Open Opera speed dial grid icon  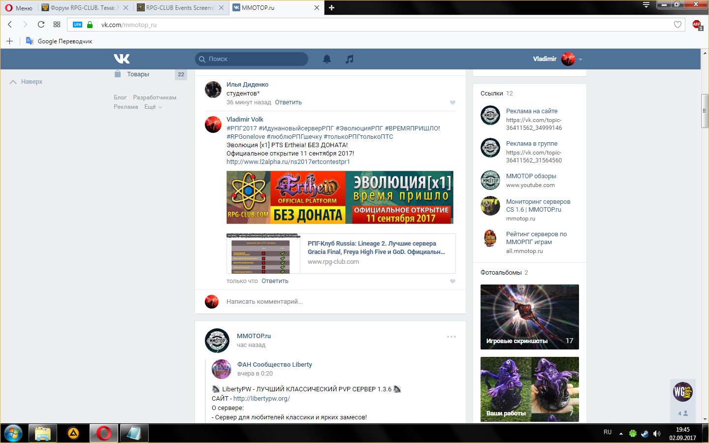pos(57,25)
